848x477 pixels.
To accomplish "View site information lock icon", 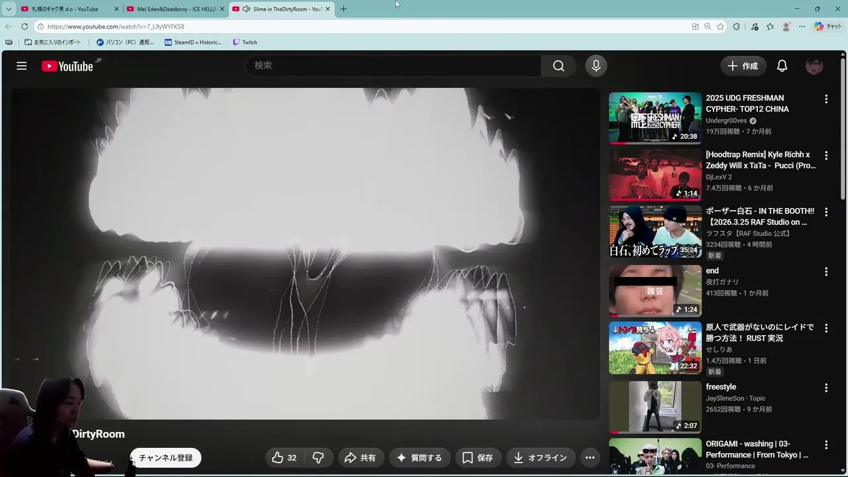I will point(40,26).
